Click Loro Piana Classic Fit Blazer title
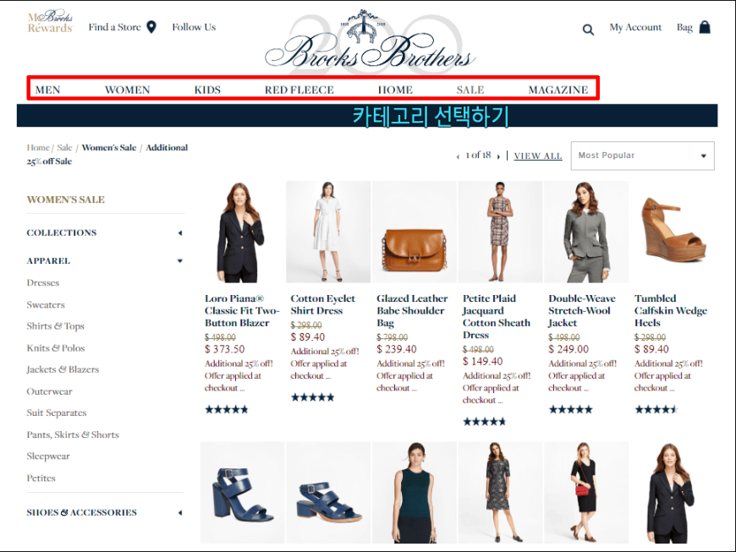This screenshot has width=736, height=552. (x=242, y=311)
